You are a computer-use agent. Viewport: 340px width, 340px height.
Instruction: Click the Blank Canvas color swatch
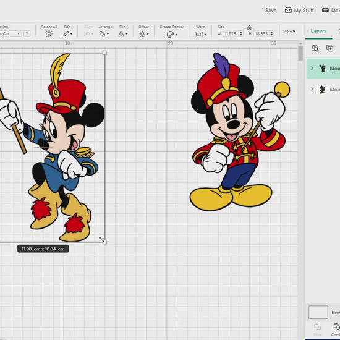pos(318,312)
